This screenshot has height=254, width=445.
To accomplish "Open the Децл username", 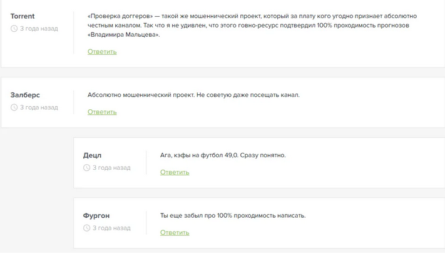I will pos(92,155).
